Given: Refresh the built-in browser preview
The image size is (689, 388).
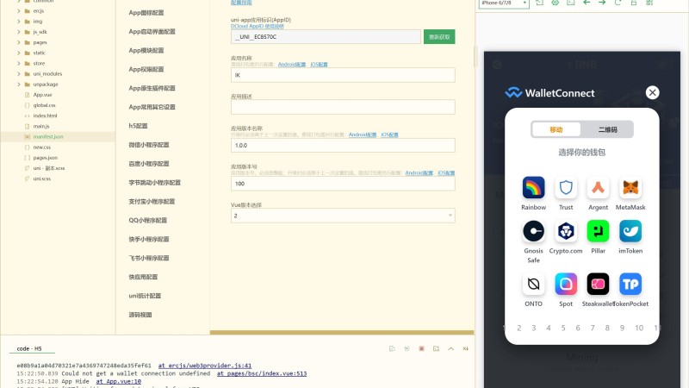Looking at the screenshot, I should point(618,3).
